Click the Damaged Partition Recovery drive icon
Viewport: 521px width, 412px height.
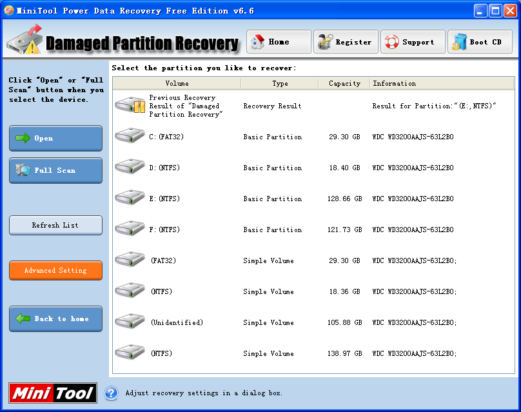click(x=25, y=40)
